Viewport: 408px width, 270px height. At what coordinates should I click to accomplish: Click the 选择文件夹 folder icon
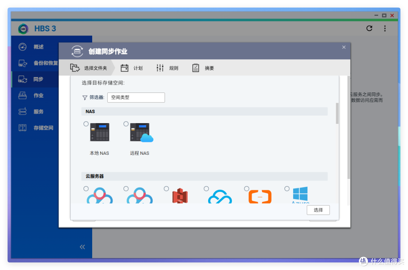(75, 68)
